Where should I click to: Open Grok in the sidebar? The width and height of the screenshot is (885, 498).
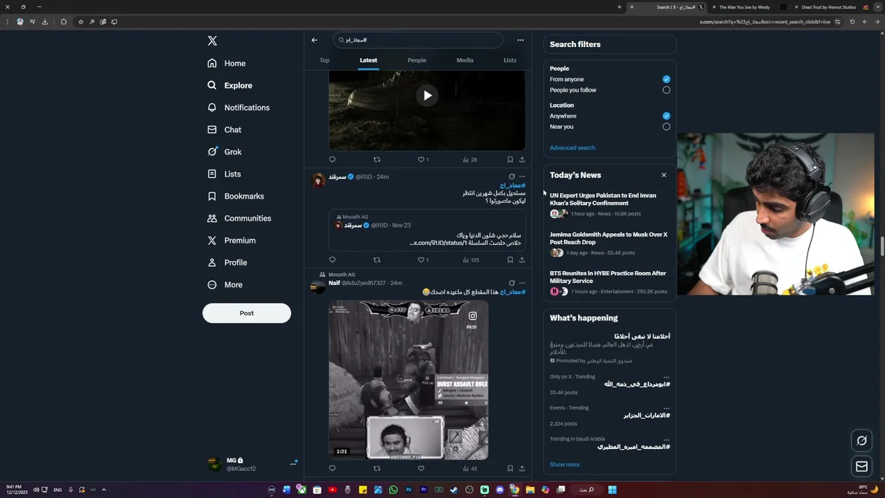point(224,152)
